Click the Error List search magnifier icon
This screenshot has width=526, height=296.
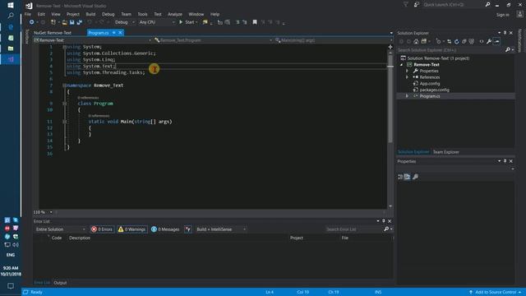[x=386, y=229]
